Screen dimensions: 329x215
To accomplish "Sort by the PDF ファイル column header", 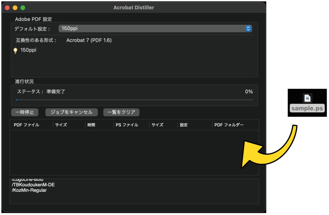I will [27, 125].
